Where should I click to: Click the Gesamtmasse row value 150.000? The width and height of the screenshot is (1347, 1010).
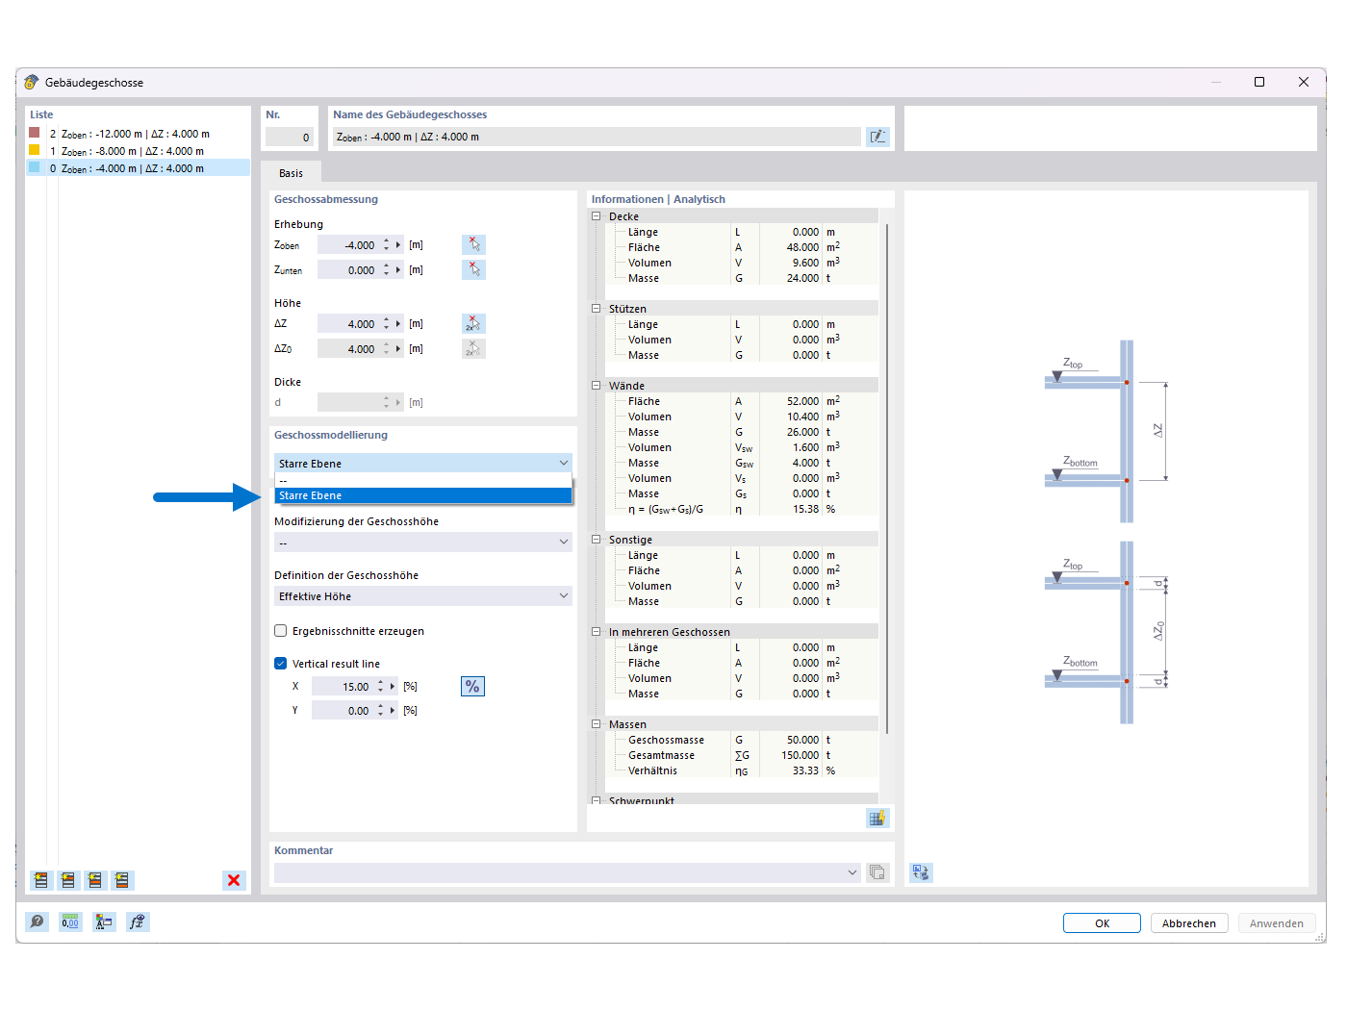point(801,755)
